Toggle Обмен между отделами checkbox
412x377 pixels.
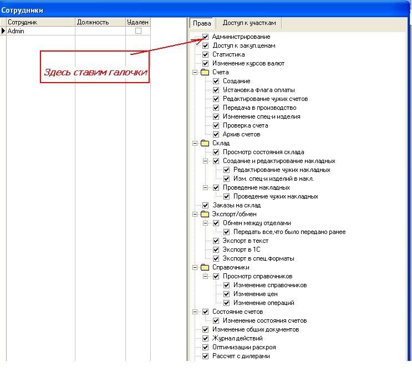[x=216, y=223]
